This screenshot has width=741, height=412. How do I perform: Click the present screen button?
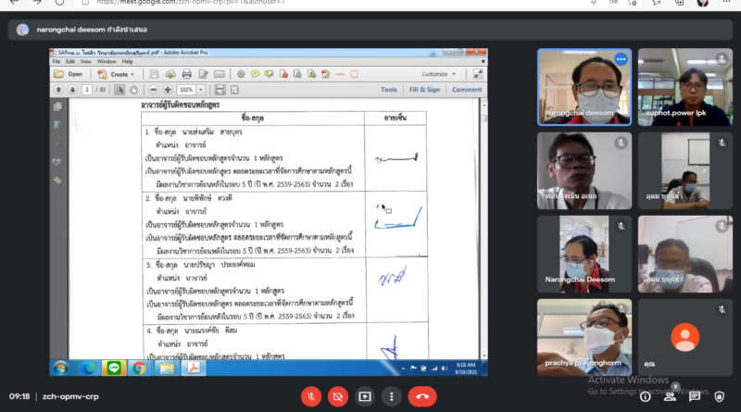tap(365, 395)
